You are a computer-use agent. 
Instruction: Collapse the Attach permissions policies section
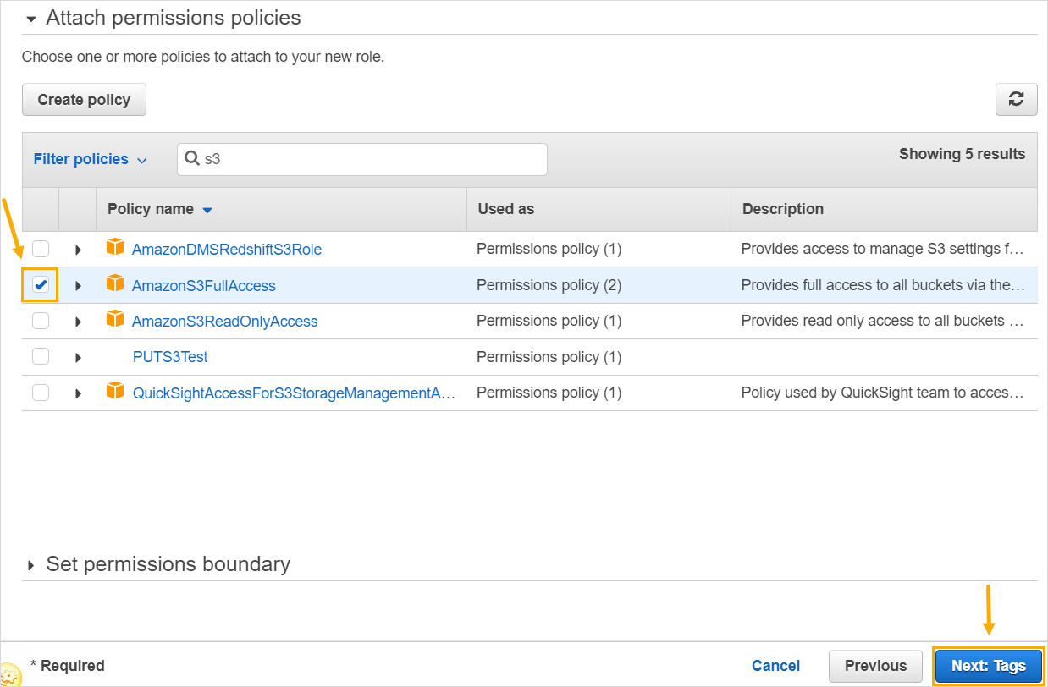(x=31, y=18)
